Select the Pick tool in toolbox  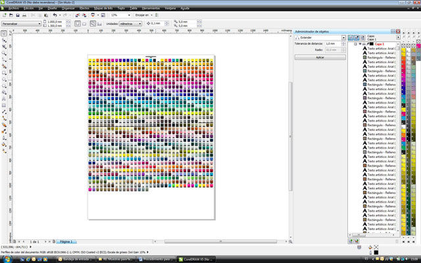4,33
